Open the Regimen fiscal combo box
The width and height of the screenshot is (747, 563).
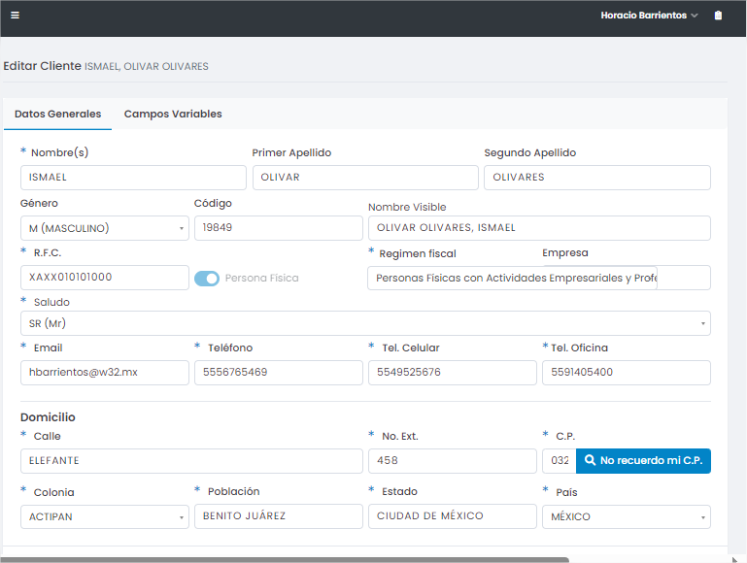(x=512, y=278)
